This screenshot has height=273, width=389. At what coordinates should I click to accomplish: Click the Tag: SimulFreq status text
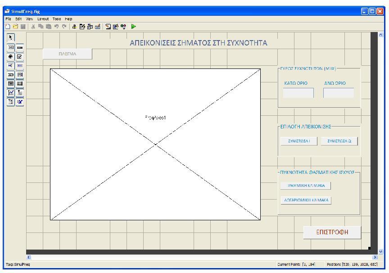point(18,264)
